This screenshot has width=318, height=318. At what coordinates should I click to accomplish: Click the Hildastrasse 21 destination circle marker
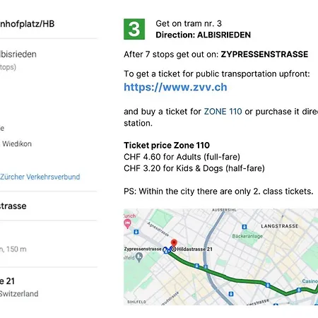174,249
